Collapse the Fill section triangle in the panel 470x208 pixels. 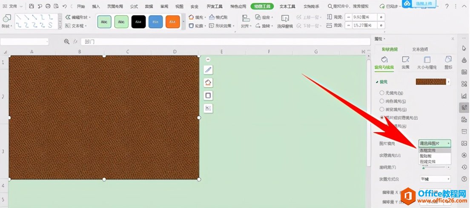tap(377, 82)
